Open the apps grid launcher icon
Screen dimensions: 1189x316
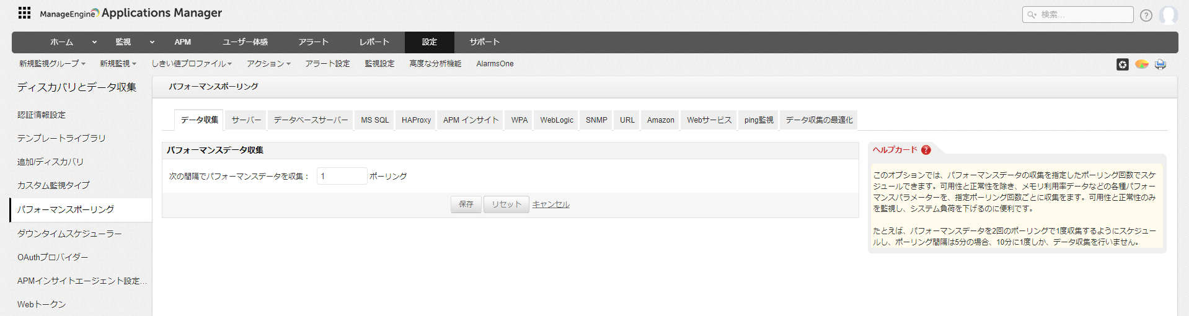(24, 13)
